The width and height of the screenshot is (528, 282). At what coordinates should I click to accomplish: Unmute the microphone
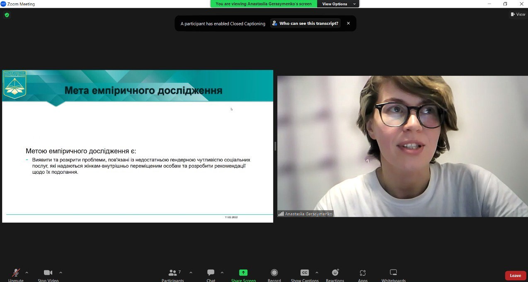[16, 275]
